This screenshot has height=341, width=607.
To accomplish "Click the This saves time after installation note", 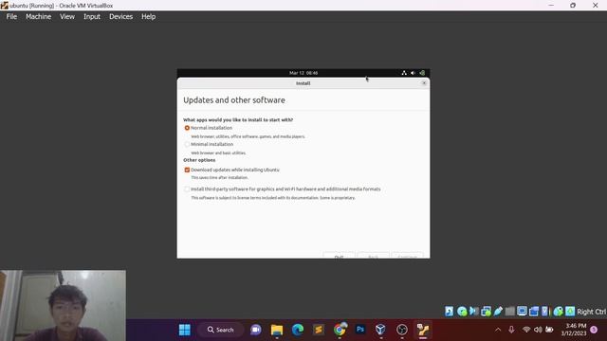I will click(x=219, y=177).
